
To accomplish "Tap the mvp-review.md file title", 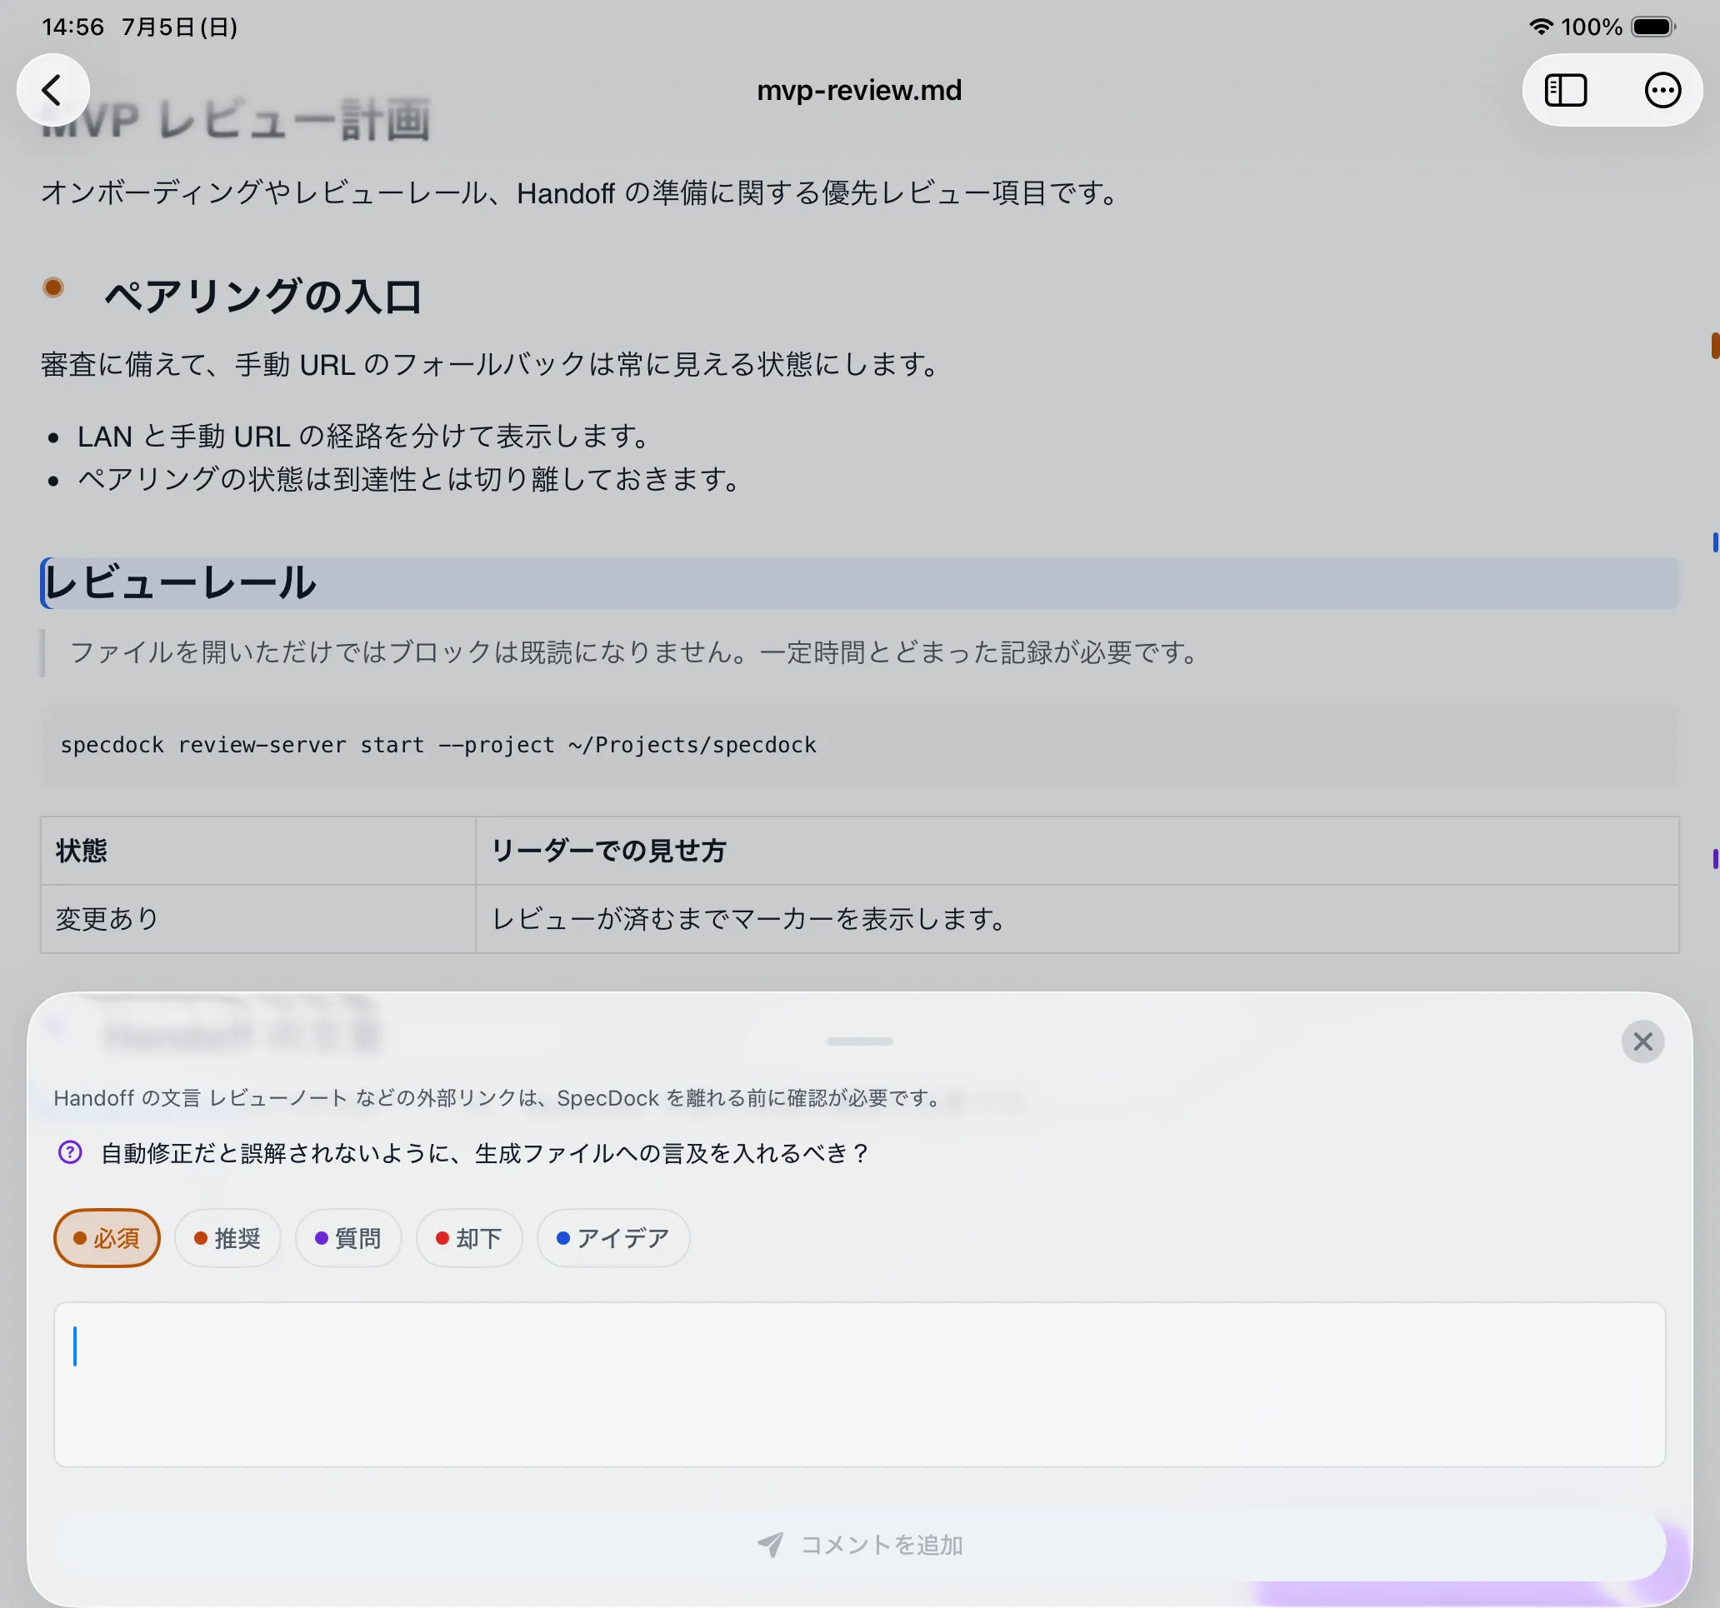I will 859,90.
